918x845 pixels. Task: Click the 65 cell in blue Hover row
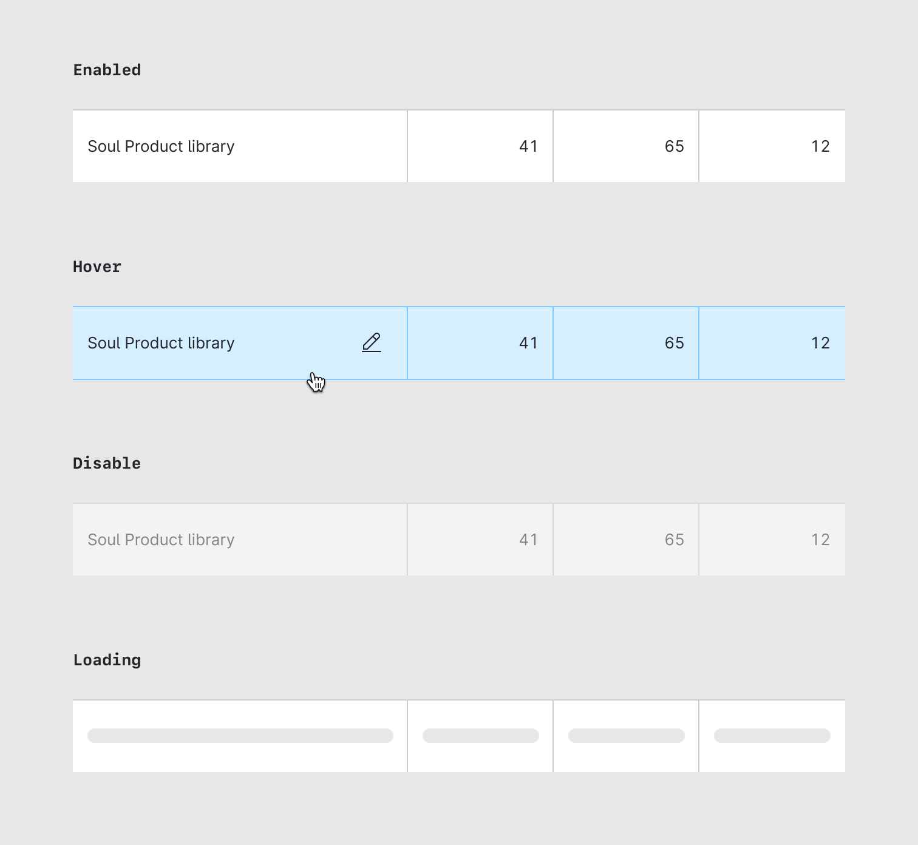pyautogui.click(x=674, y=343)
